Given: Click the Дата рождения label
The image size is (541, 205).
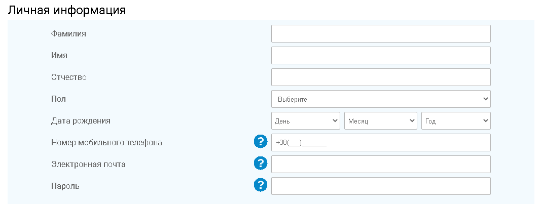Looking at the screenshot, I should [81, 121].
